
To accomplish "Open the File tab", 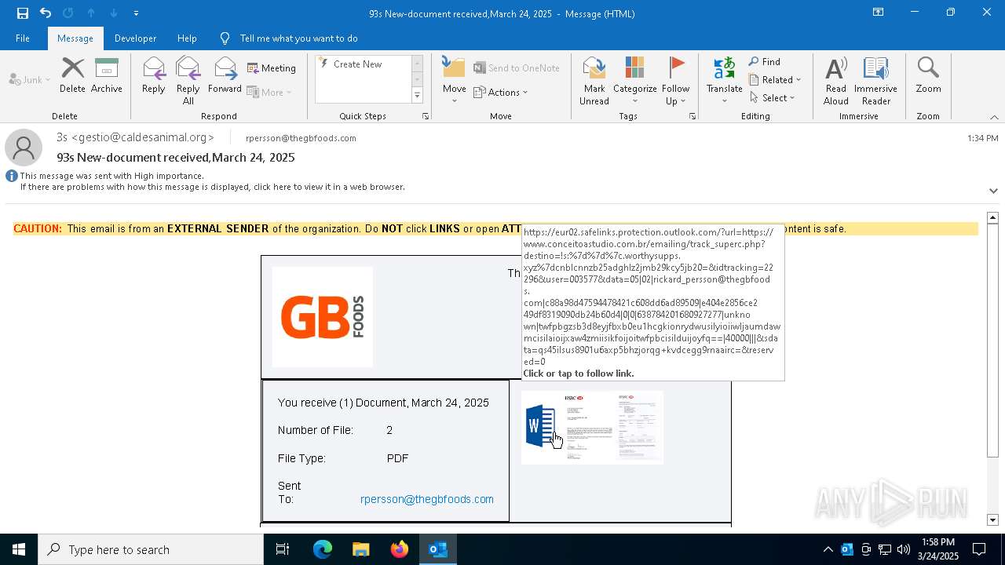I will click(23, 38).
